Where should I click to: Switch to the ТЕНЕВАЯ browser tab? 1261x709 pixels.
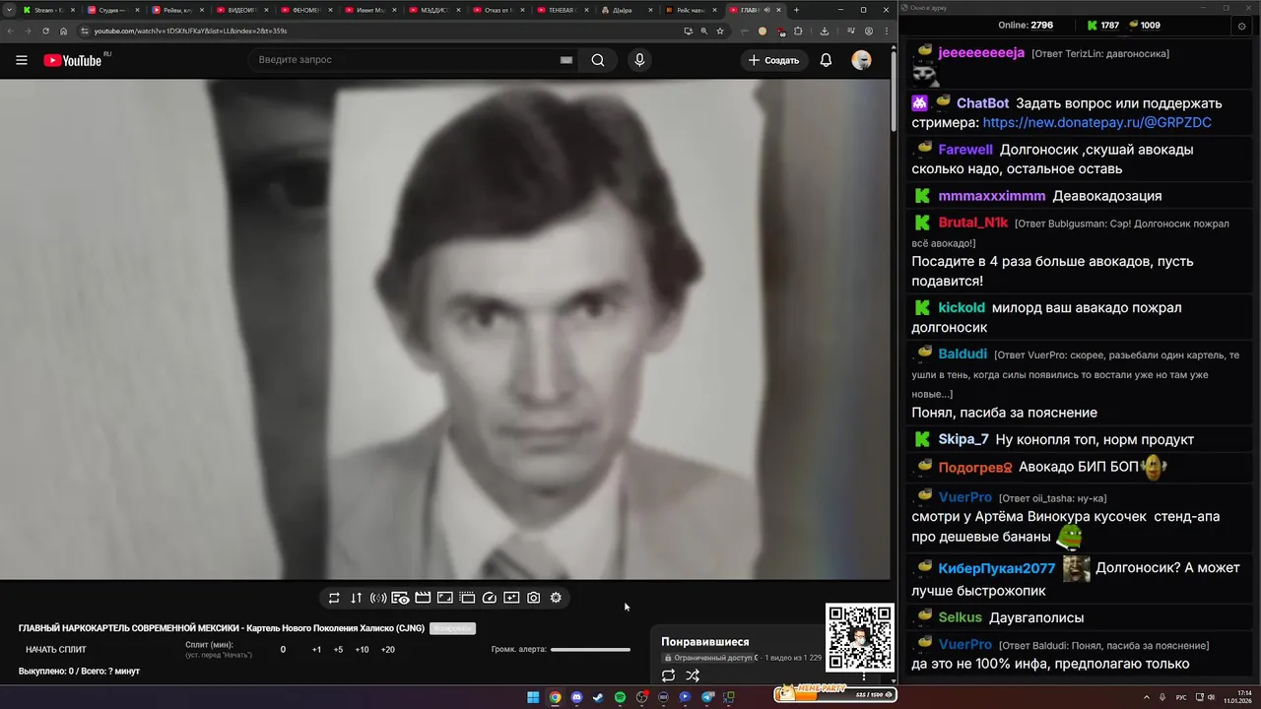tap(563, 10)
